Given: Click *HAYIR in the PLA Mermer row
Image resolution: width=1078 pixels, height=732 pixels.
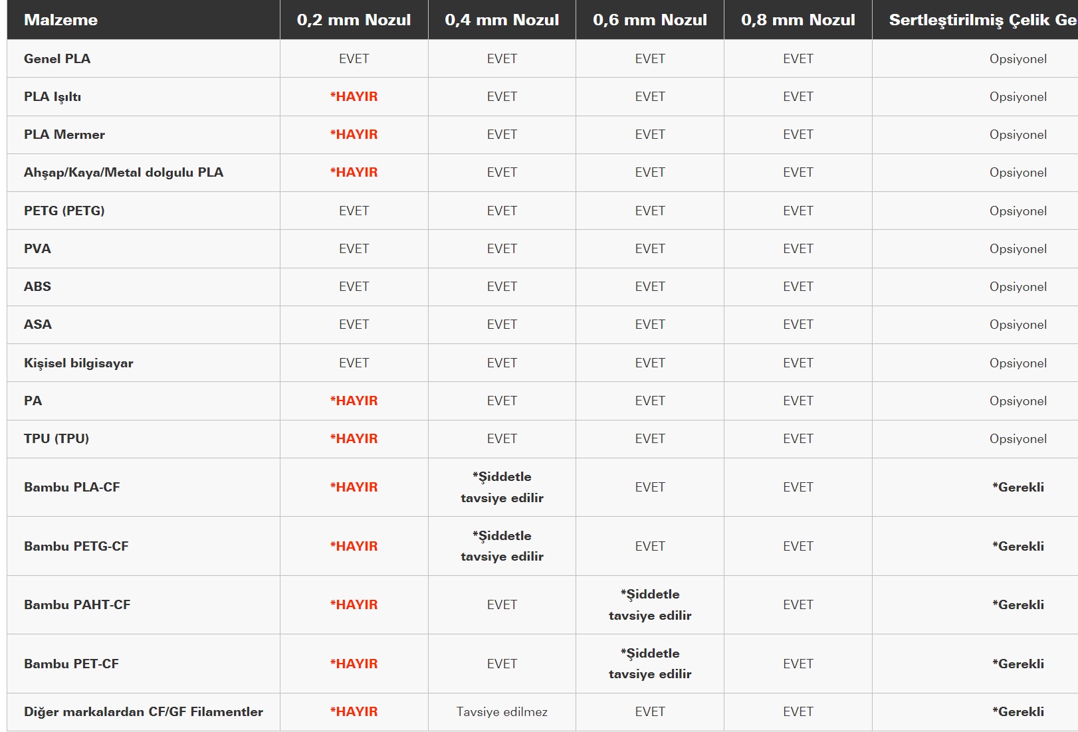Looking at the screenshot, I should 354,134.
